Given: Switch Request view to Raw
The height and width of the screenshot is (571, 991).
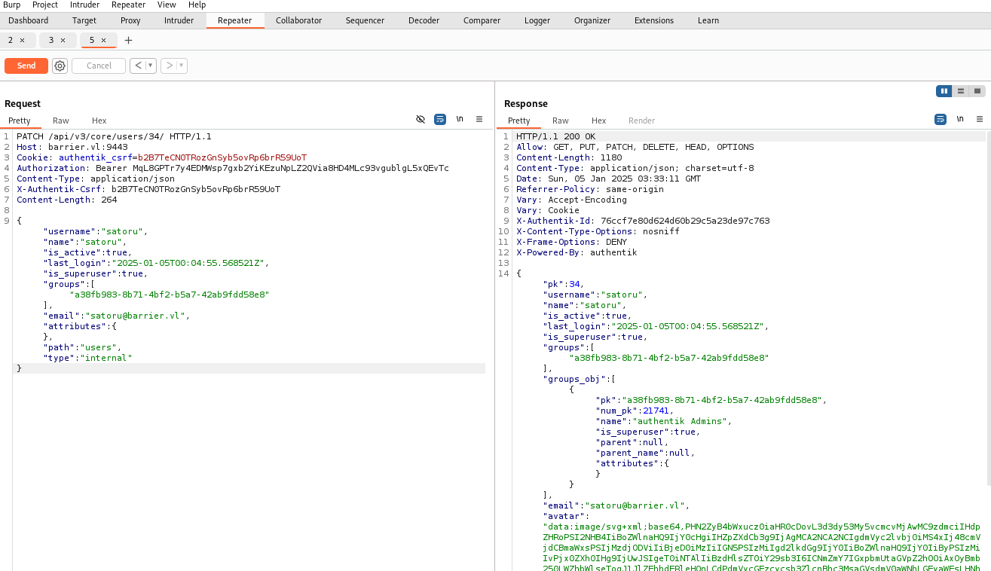Looking at the screenshot, I should click(61, 121).
